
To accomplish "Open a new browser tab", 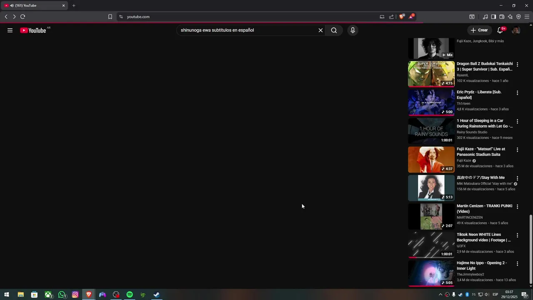I will 74,5.
